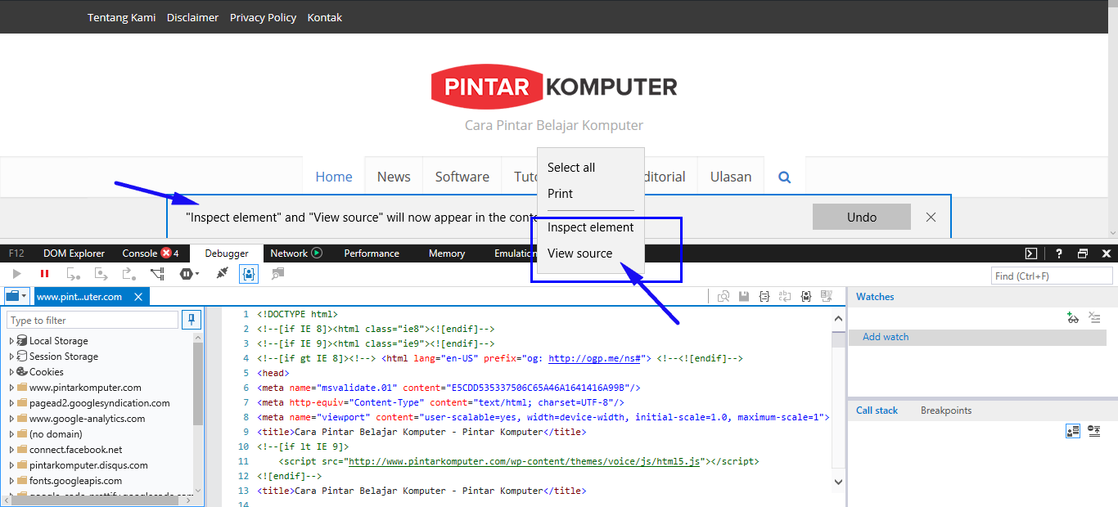Toggle Pretty print braces icon

pos(764,297)
